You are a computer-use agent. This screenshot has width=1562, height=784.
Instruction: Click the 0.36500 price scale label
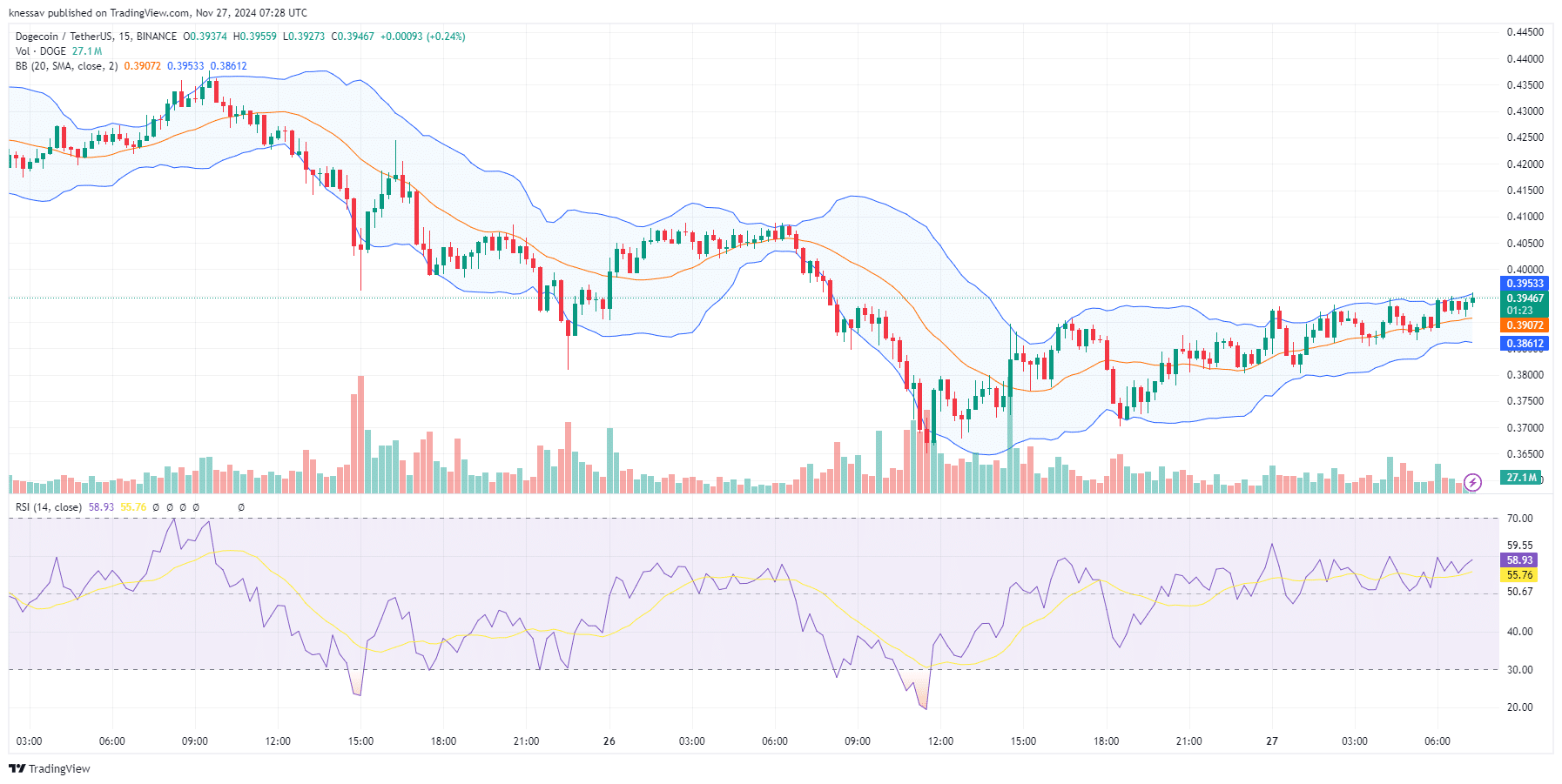tap(1525, 454)
